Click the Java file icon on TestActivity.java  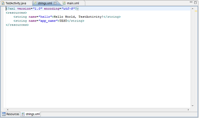coord(3,3)
